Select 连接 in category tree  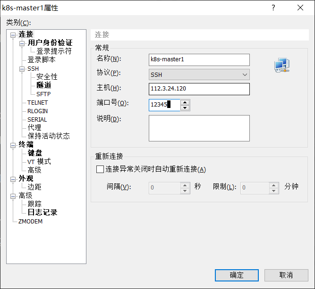pyautogui.click(x=26, y=34)
